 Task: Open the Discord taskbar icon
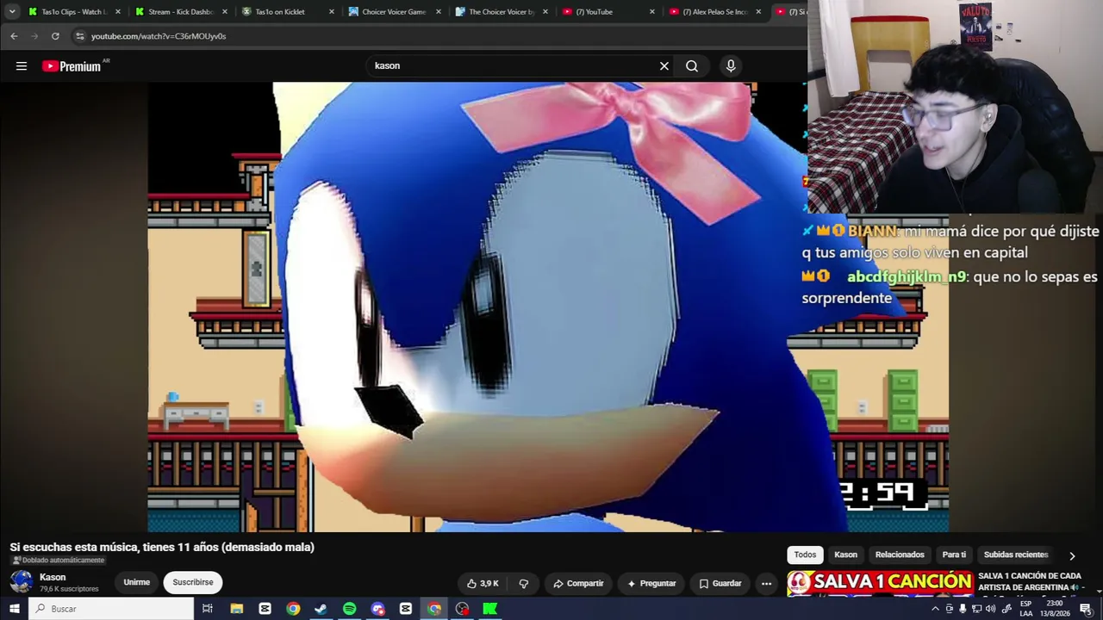[x=377, y=609]
